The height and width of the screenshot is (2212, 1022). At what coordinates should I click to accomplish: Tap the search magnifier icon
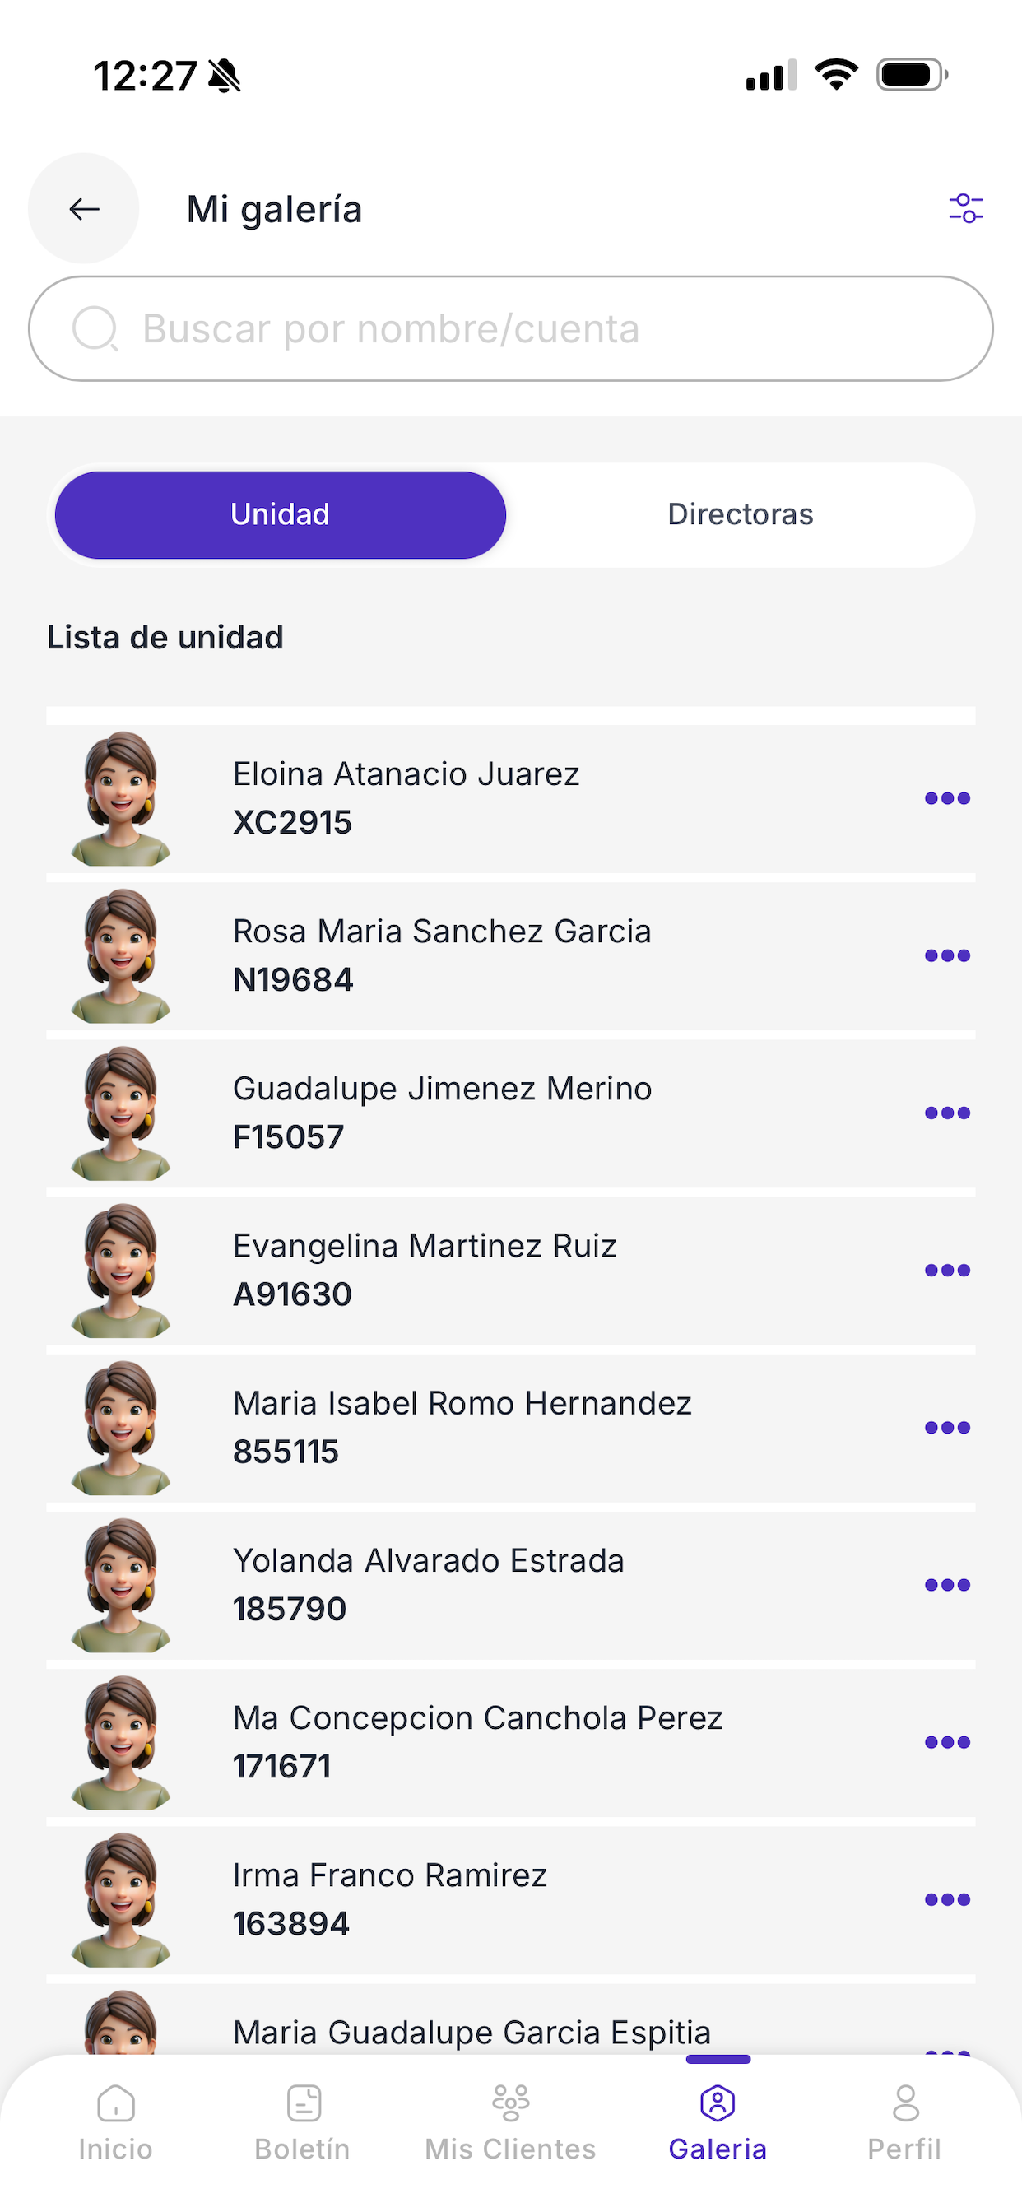(95, 329)
